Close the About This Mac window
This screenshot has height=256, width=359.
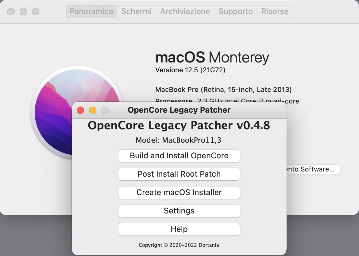11,12
